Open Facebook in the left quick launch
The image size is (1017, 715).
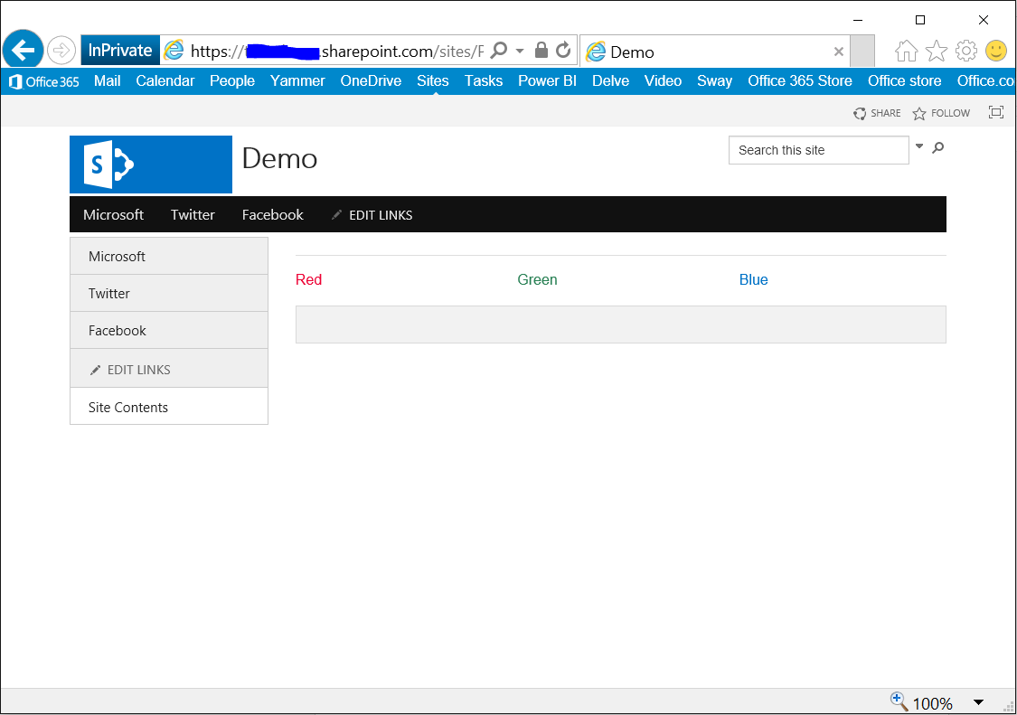[x=169, y=330]
